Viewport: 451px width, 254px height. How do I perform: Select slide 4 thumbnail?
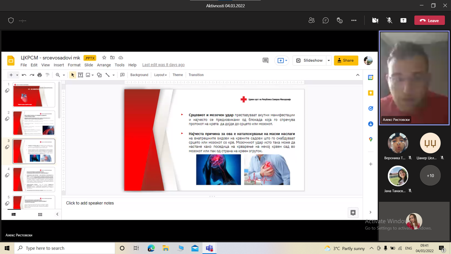(x=34, y=179)
